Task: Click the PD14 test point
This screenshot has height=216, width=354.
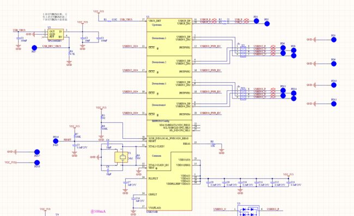Action: click(x=294, y=93)
